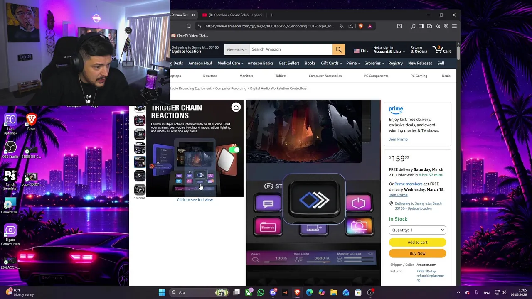The height and width of the screenshot is (299, 532).
Task: Click the Add to cart button
Action: coord(417,242)
